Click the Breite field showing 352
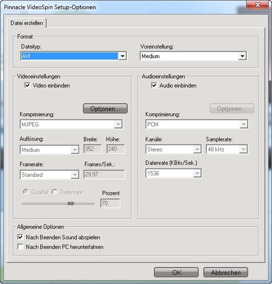 coord(93,149)
